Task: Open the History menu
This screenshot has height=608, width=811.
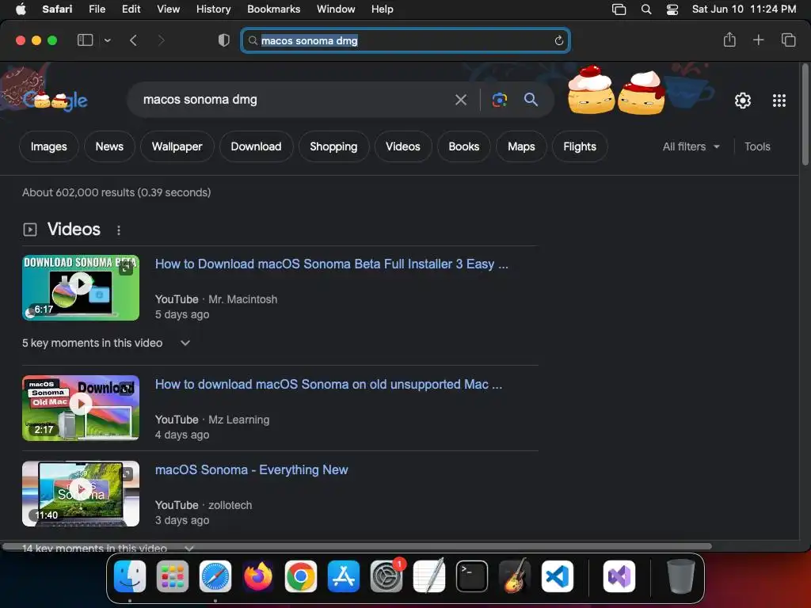Action: [213, 9]
